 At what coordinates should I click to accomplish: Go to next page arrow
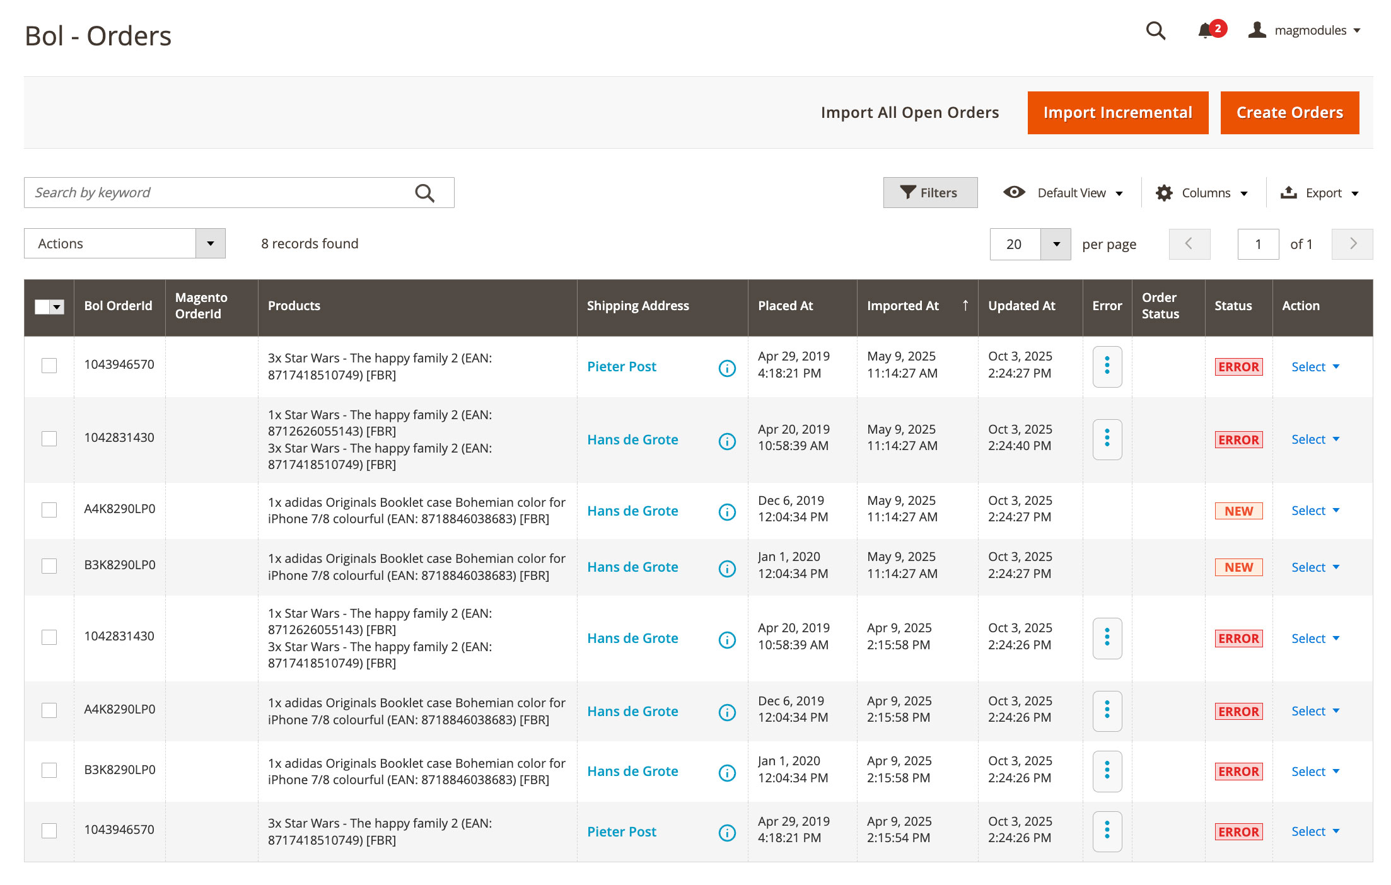click(1352, 244)
